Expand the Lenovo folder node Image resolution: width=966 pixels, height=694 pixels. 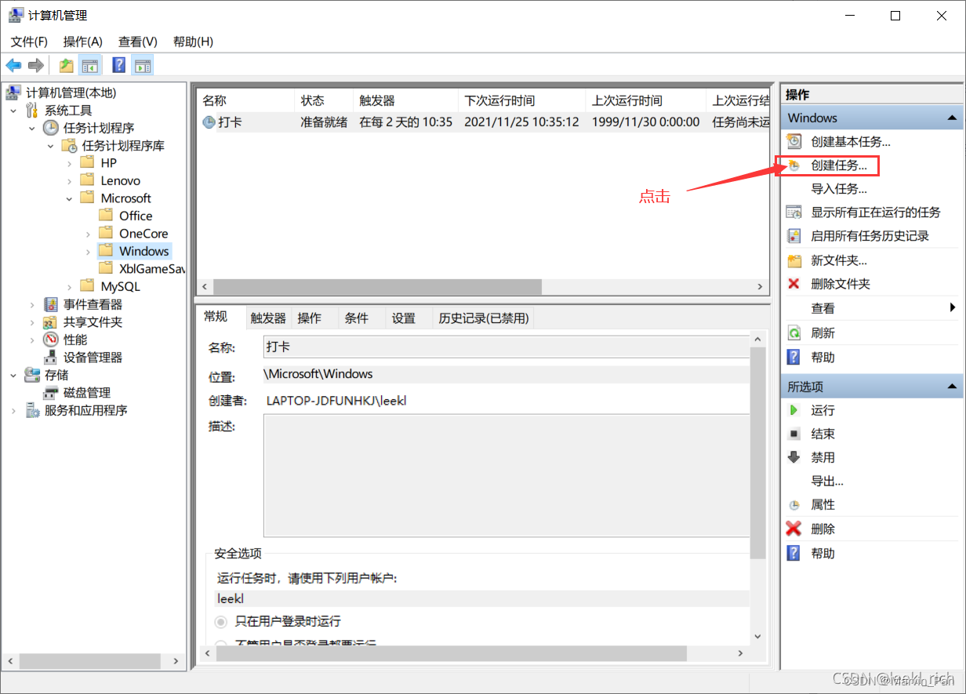click(70, 181)
